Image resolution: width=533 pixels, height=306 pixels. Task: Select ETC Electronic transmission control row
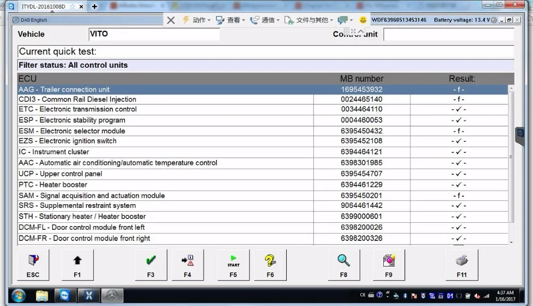coord(263,109)
